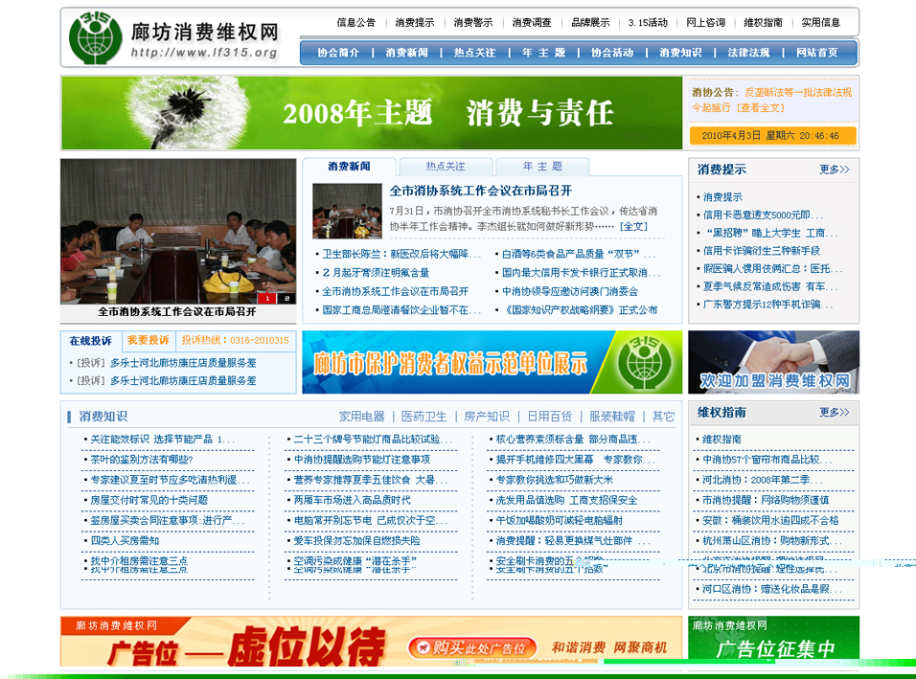Image resolution: width=916 pixels, height=679 pixels.
Task: Open news 白酒等6类食品产品质量“双节”...
Action: coord(579,255)
